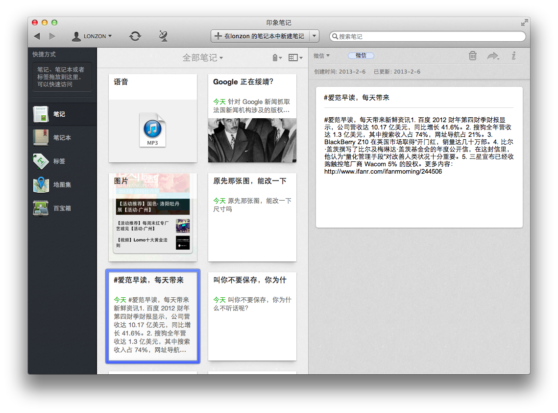The image size is (558, 413).
Task: Open the 原先那张图,能改一下 note card
Action: 252,217
